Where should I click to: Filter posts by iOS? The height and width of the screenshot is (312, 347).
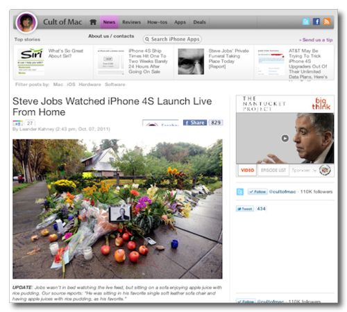click(71, 85)
